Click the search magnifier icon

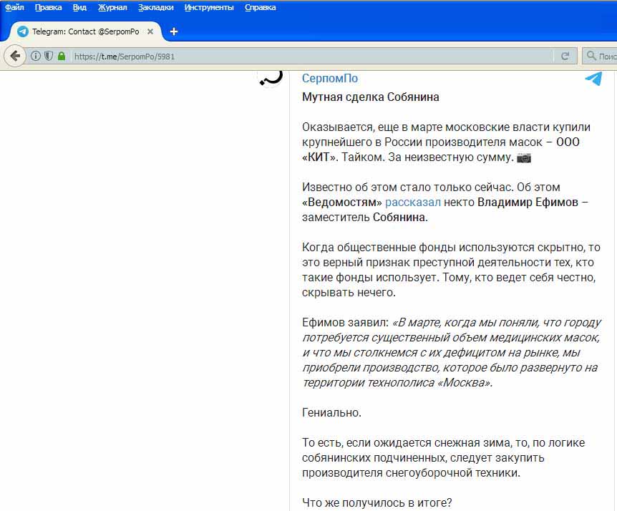click(591, 56)
